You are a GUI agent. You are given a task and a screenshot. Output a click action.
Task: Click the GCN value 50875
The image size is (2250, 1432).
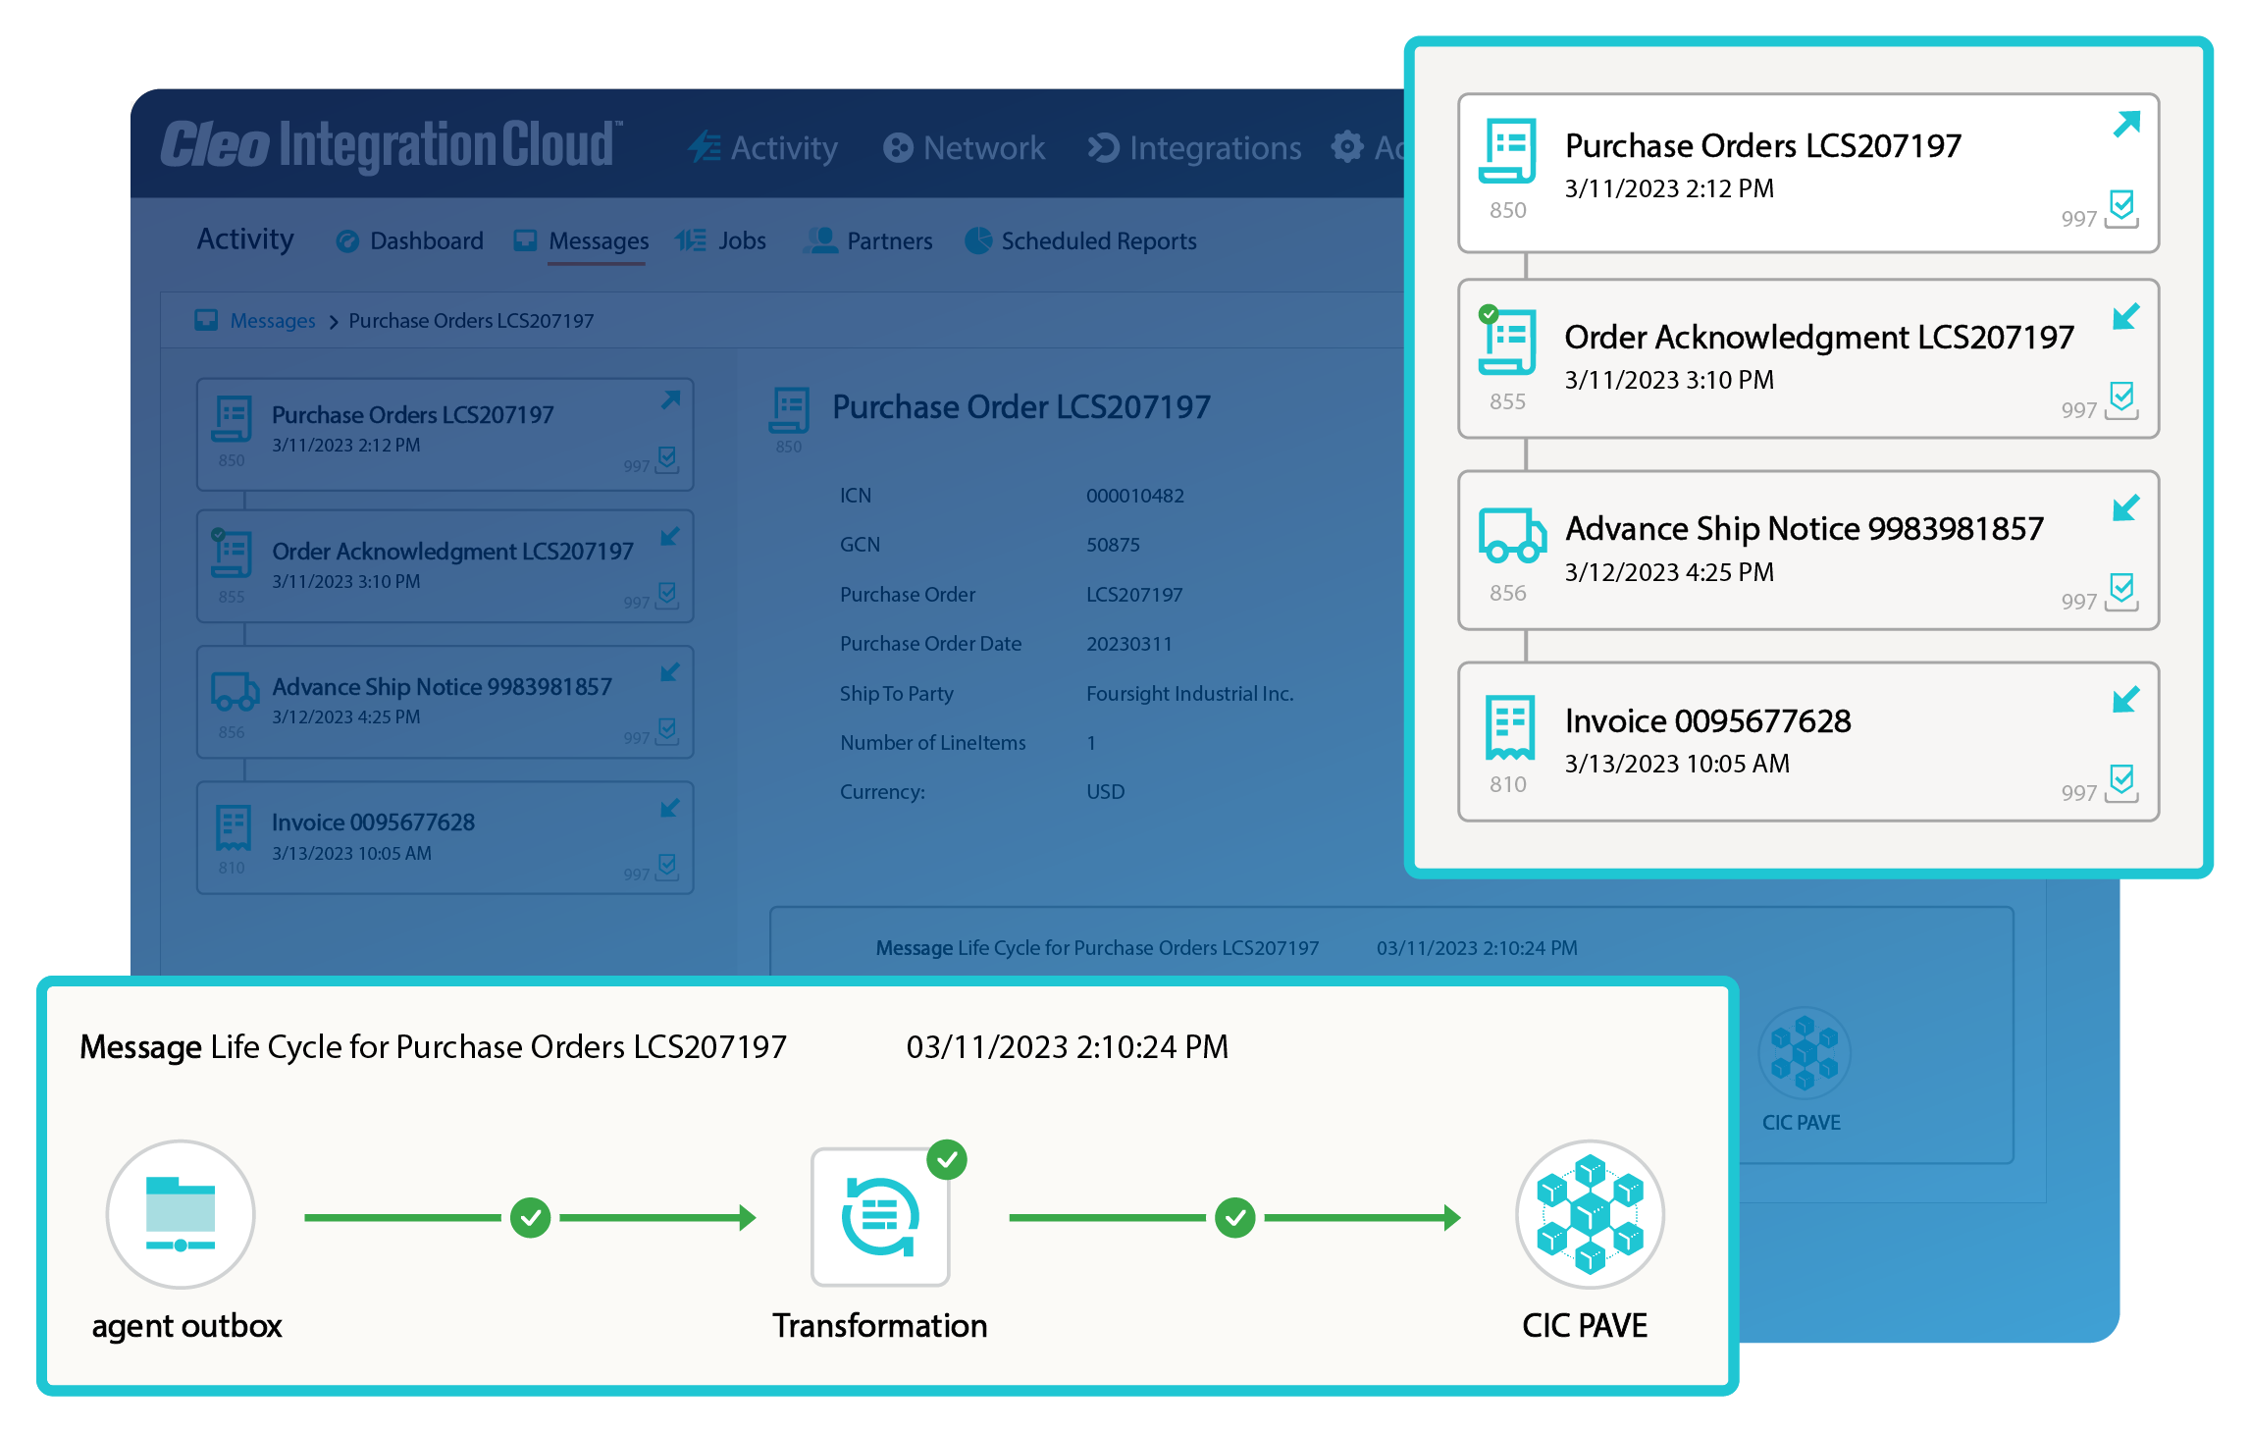click(x=1113, y=545)
